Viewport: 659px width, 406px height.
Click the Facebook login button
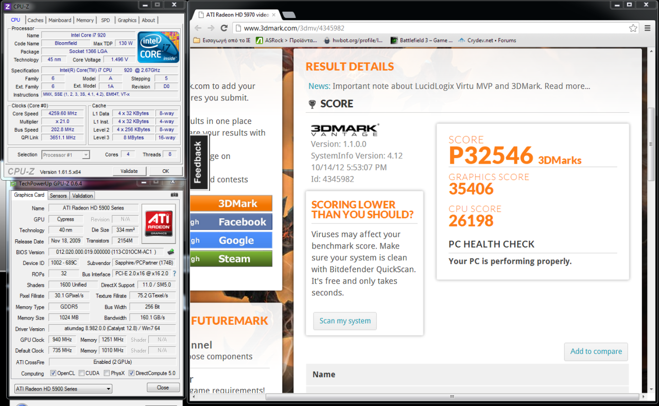click(231, 222)
